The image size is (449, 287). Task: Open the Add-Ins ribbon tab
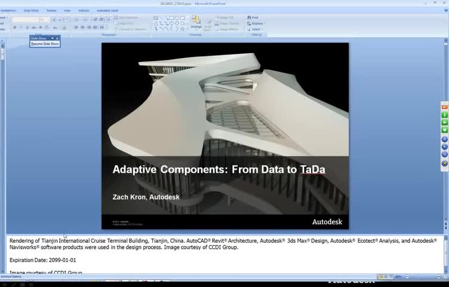tap(84, 11)
